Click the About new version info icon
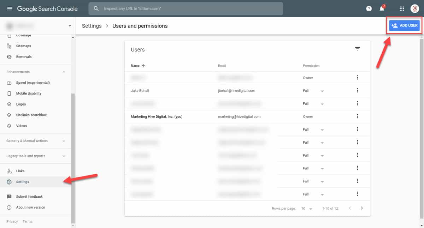Viewport: 424px width, 228px height. pos(9,208)
